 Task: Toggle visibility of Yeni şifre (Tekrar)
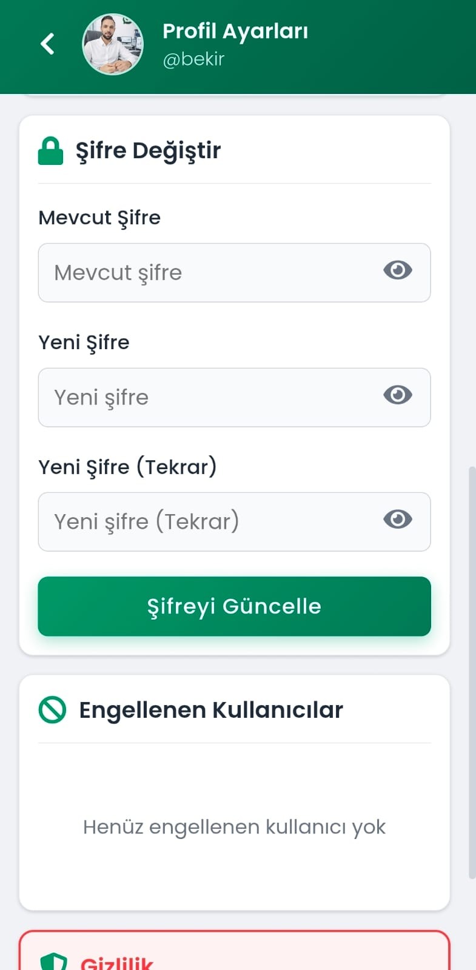pos(398,520)
